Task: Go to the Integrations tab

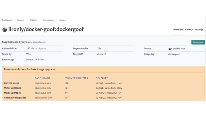Action: [48, 20]
